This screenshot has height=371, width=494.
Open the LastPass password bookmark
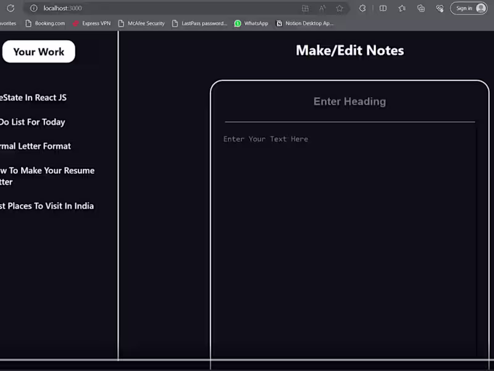click(199, 23)
